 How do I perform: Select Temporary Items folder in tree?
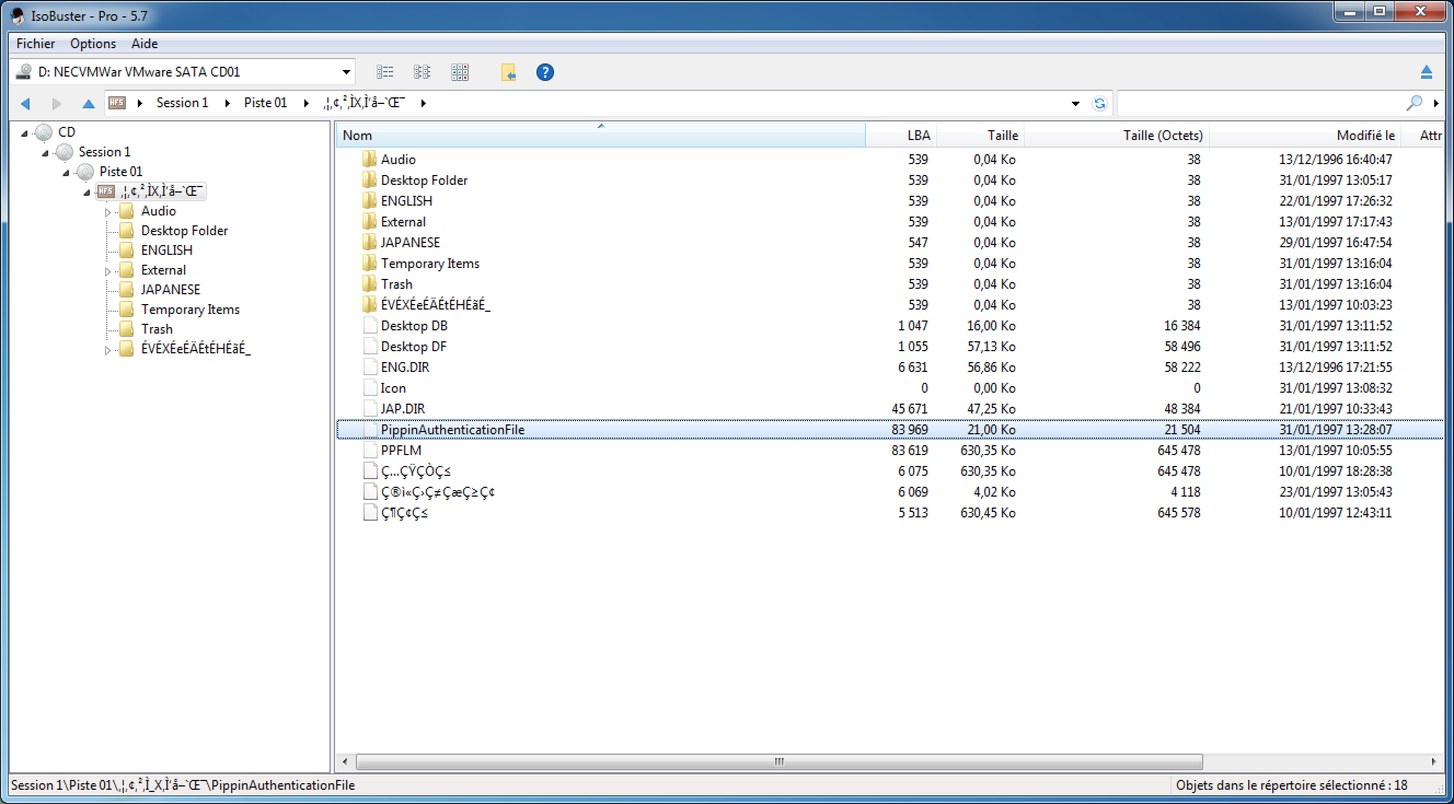point(190,310)
